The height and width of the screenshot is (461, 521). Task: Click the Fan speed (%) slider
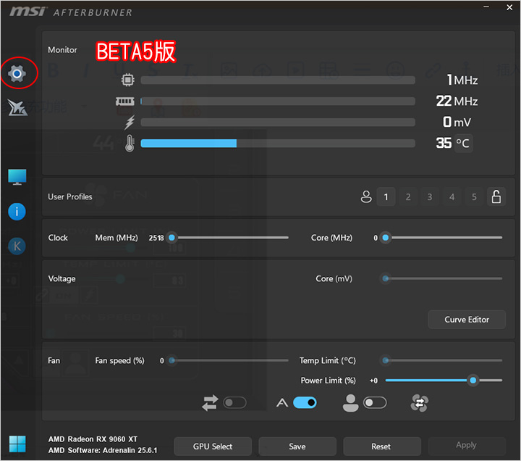(228, 360)
